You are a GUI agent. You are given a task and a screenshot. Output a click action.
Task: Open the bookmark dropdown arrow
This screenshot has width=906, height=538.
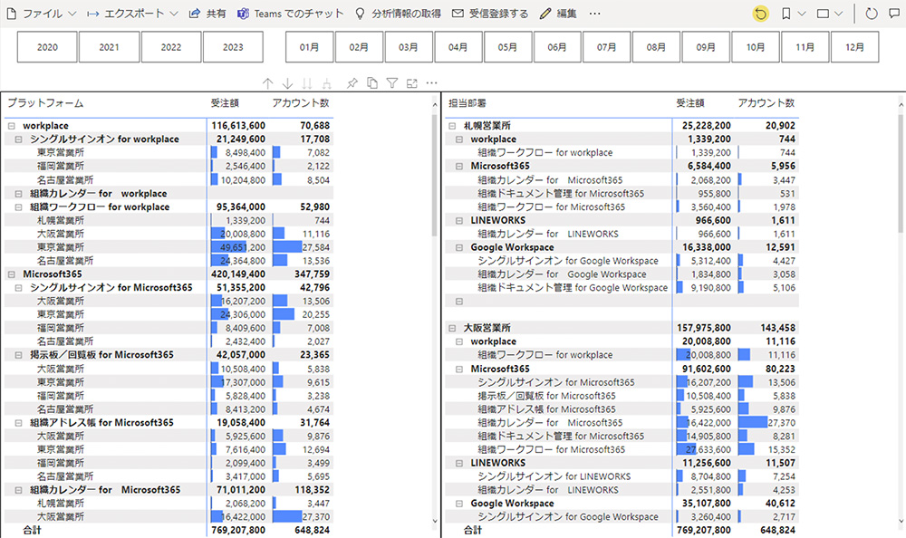[x=802, y=14]
